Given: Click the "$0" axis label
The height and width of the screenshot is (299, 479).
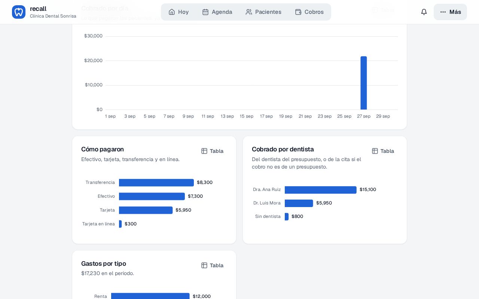Looking at the screenshot, I should (x=100, y=110).
